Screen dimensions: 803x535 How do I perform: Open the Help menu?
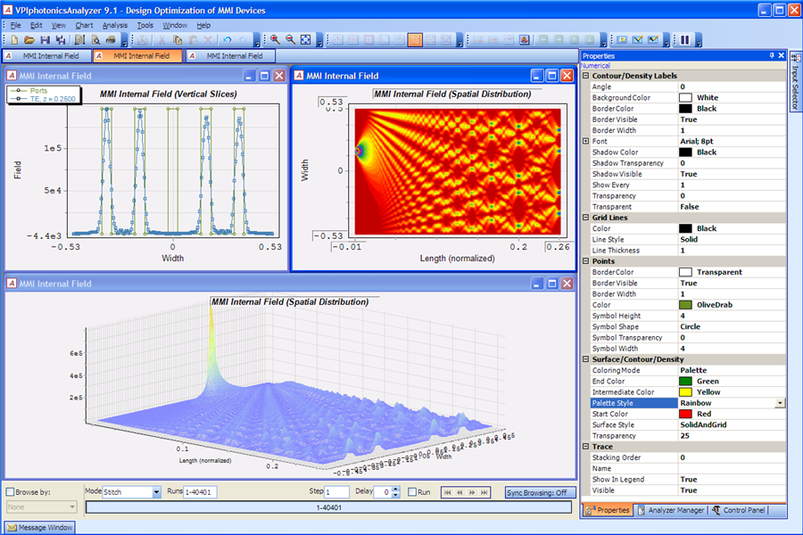[203, 25]
